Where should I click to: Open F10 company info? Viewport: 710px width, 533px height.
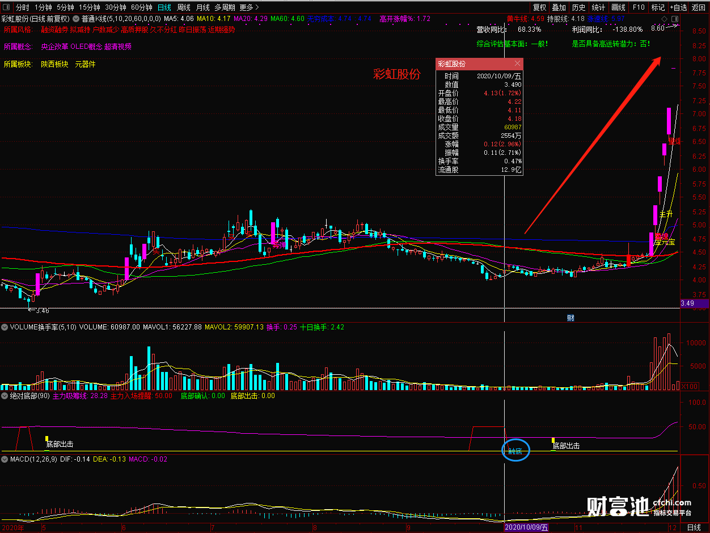click(x=638, y=7)
